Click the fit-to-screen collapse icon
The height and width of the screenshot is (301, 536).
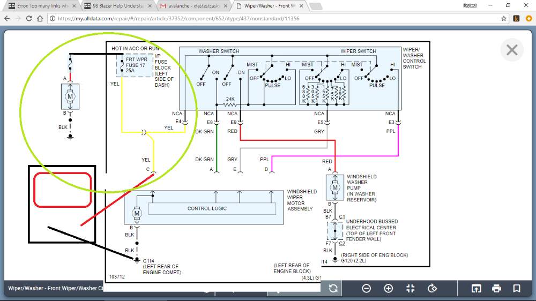pyautogui.click(x=411, y=288)
